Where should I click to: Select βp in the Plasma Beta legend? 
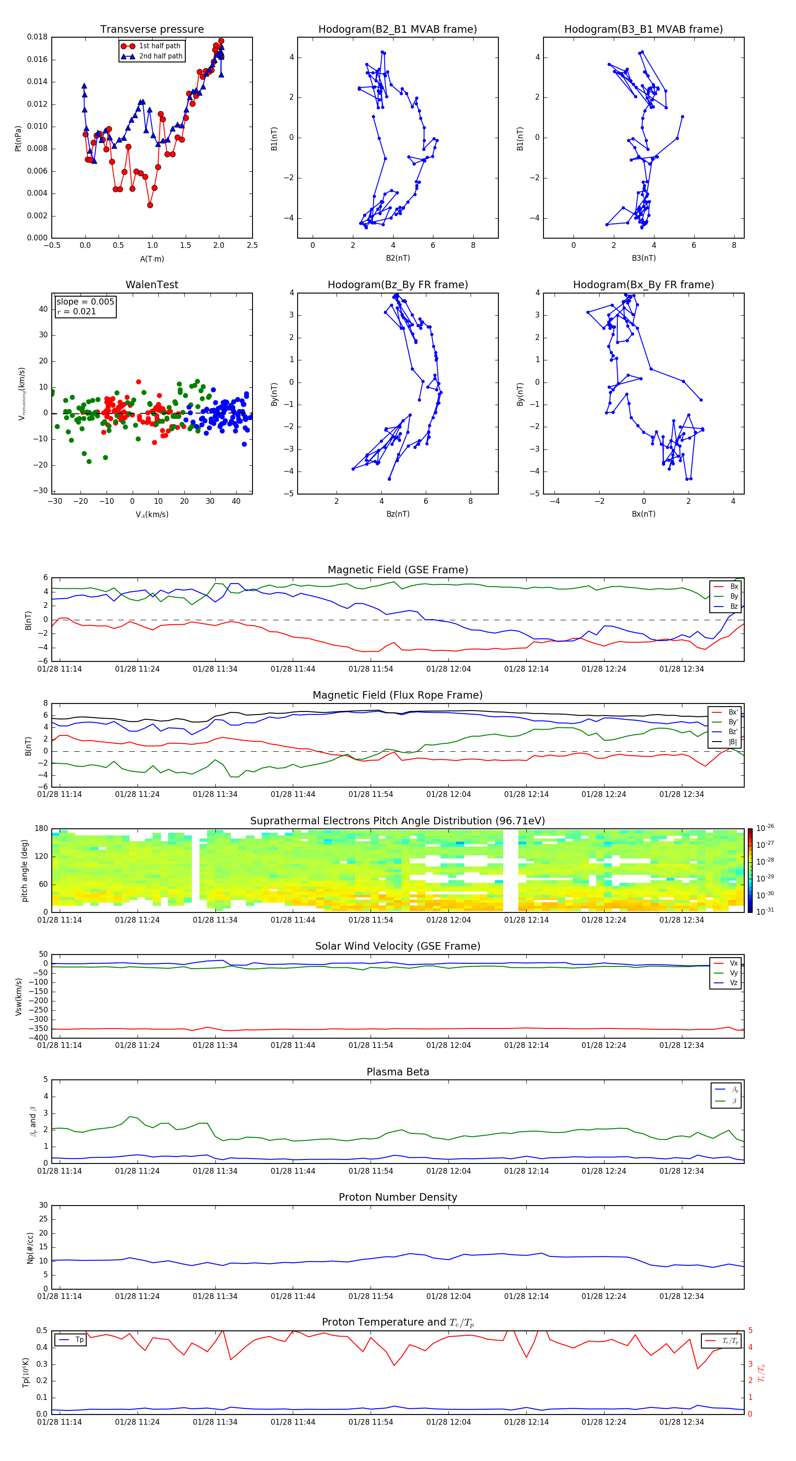point(727,1090)
